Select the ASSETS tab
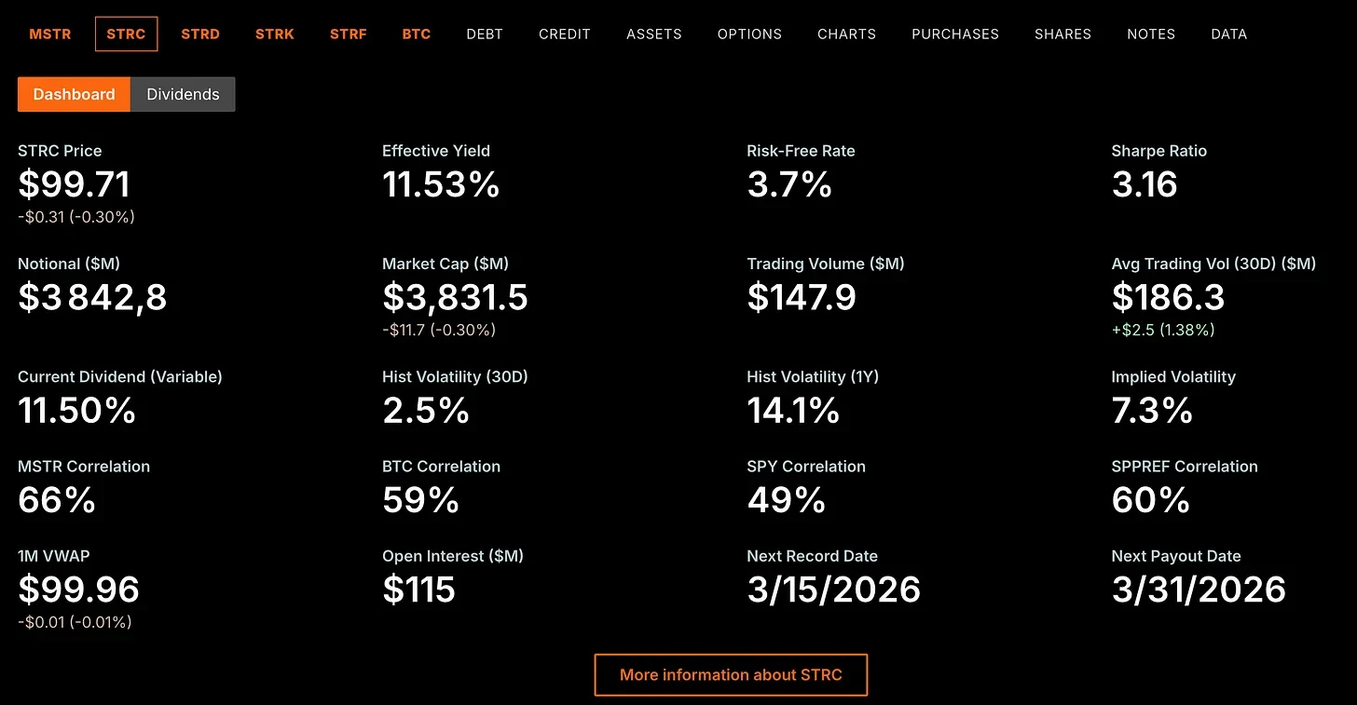The image size is (1357, 705). [653, 34]
